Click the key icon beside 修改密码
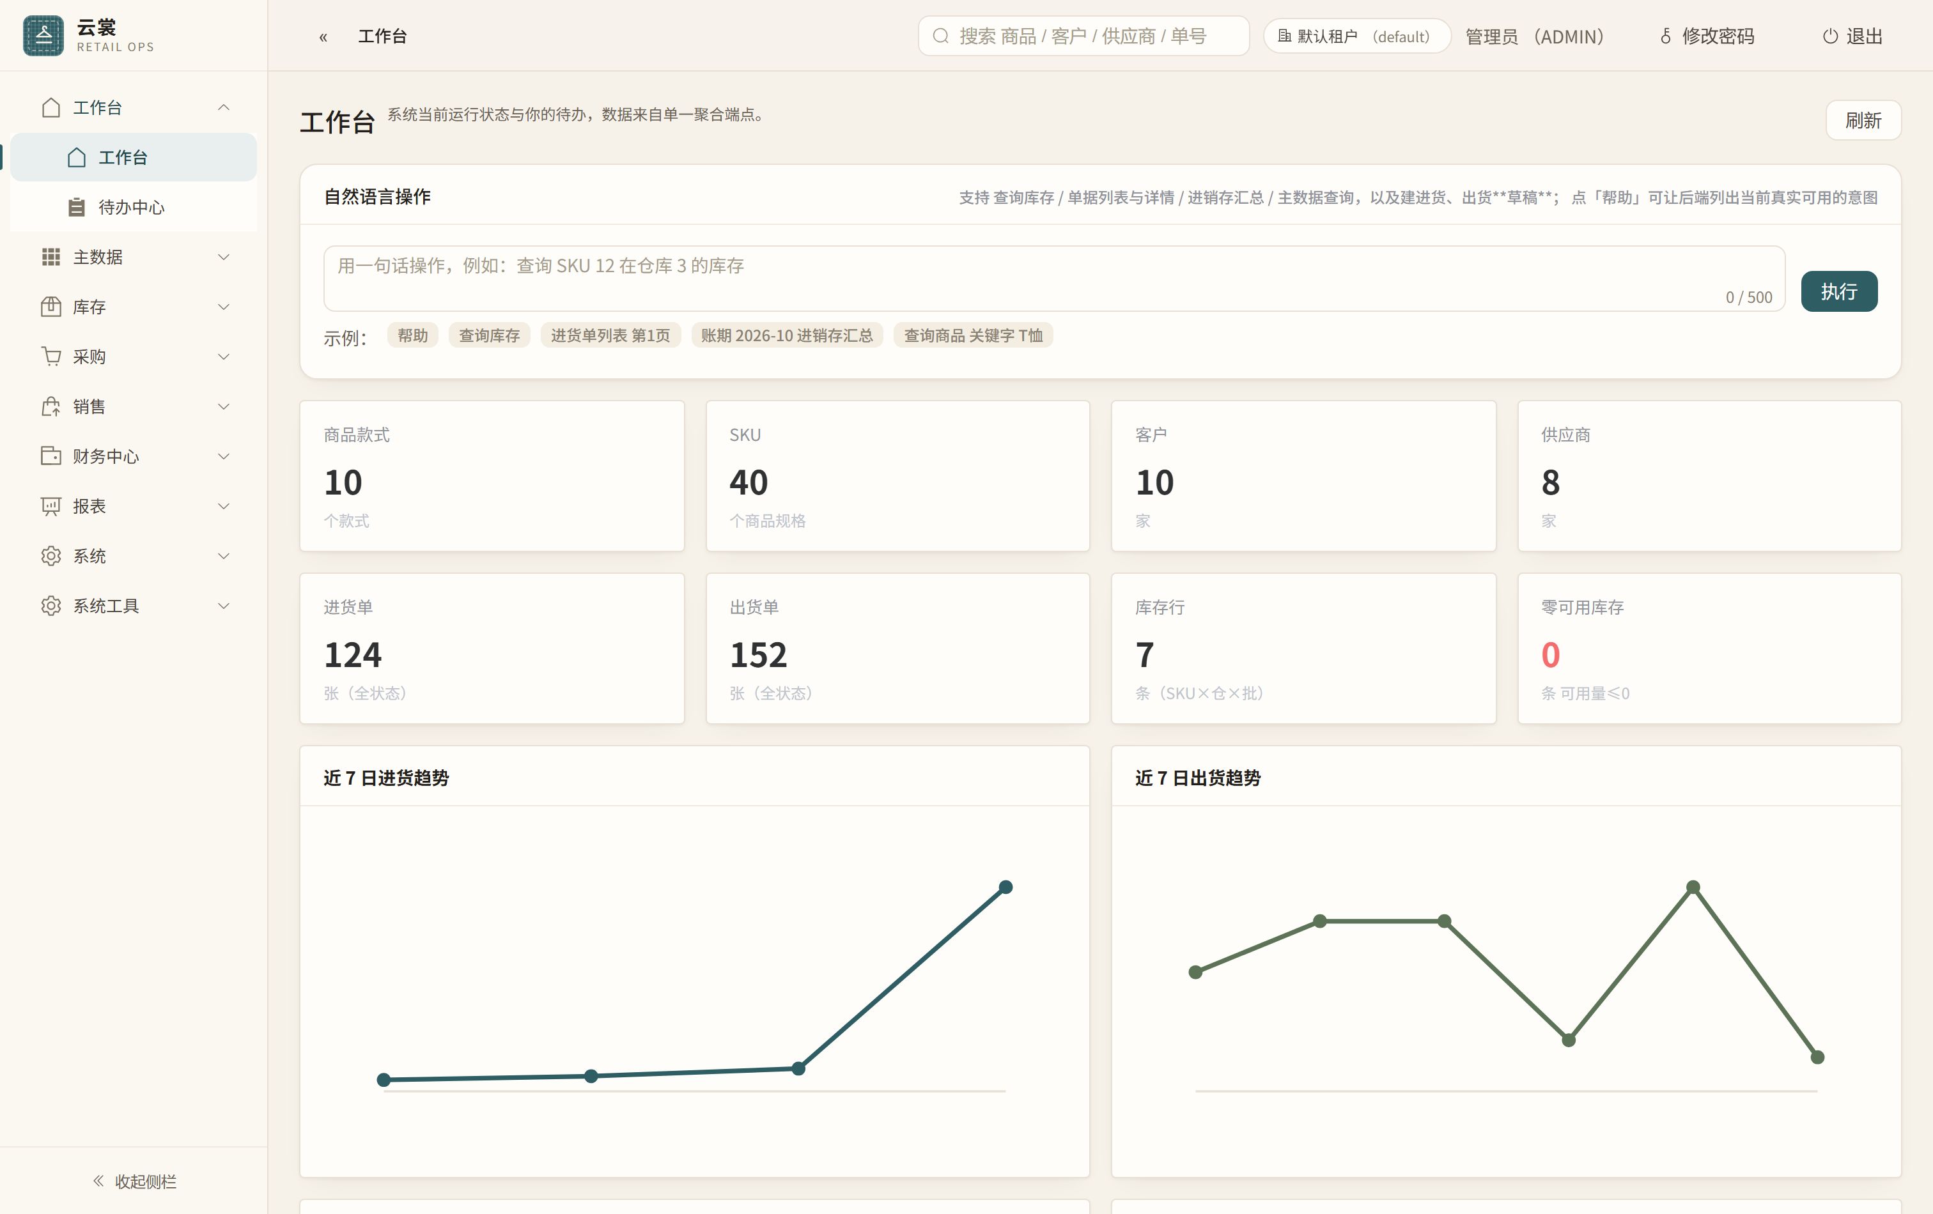The image size is (1933, 1214). [1666, 36]
